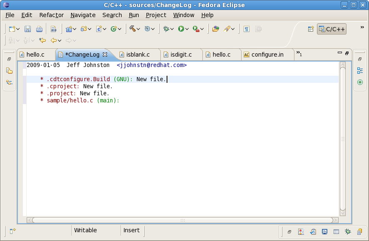
Task: Click the Back navigation arrow icon
Action: pos(54,40)
